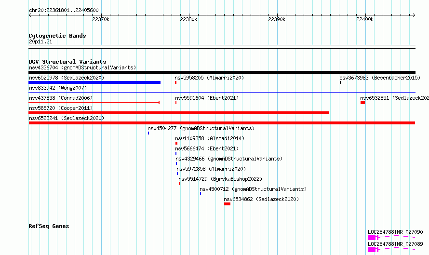Open the nsv6534862 (Sedlazeck2020) label

pos(261,199)
